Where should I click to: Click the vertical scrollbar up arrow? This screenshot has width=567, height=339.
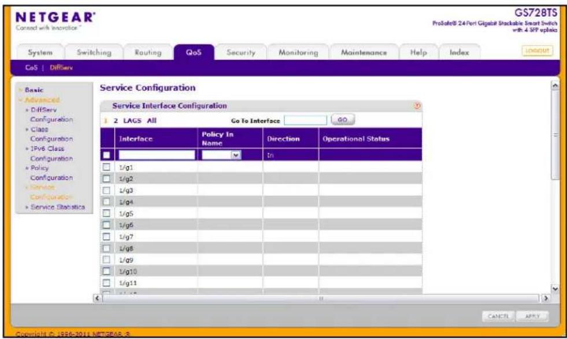555,85
